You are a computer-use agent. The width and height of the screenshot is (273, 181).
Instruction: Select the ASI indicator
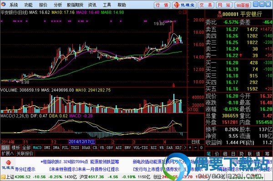click(x=119, y=148)
